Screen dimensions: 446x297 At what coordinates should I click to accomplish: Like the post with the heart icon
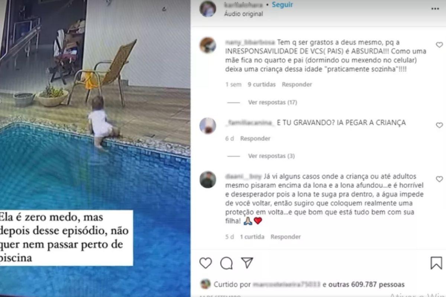pos(206,263)
